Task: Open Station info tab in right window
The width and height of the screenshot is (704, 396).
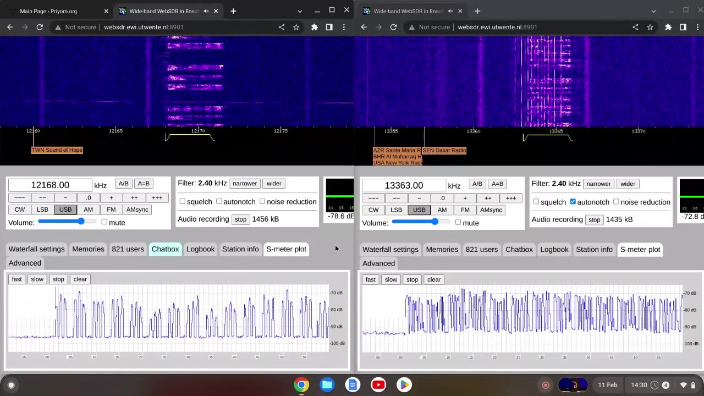Action: [594, 249]
